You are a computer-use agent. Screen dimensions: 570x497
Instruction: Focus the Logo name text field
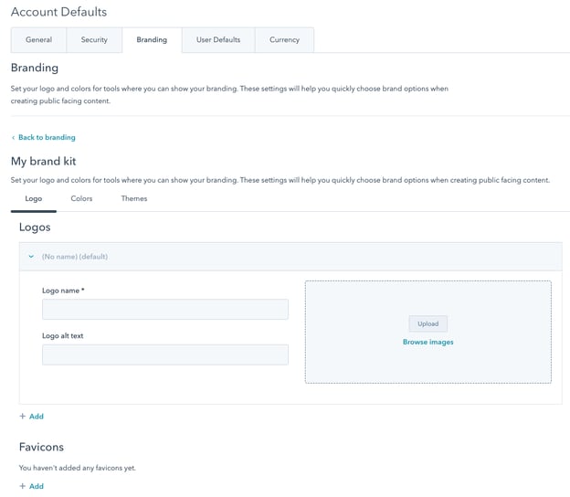[x=165, y=310]
